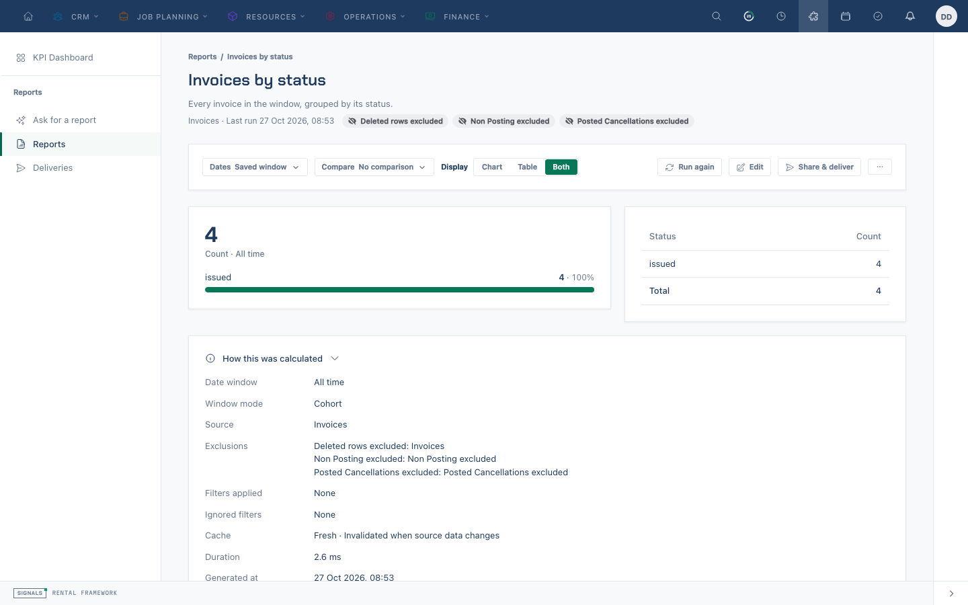Viewport: 968px width, 605px height.
Task: Click the Signals logo in the footer
Action: [30, 593]
